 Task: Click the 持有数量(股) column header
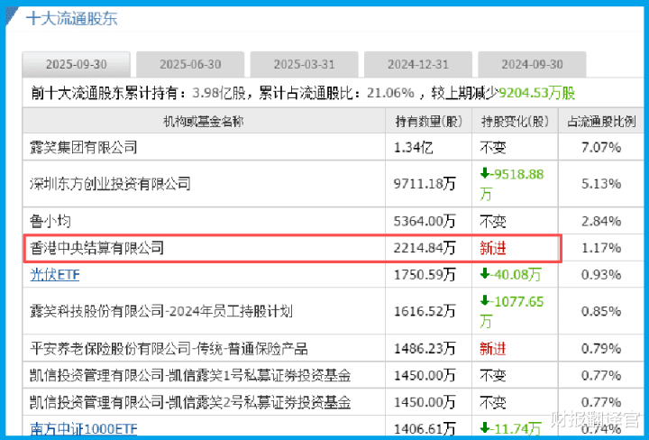click(x=429, y=122)
